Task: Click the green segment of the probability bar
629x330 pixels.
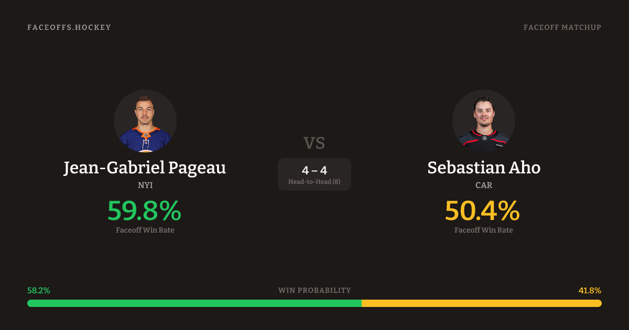Action: click(x=194, y=303)
